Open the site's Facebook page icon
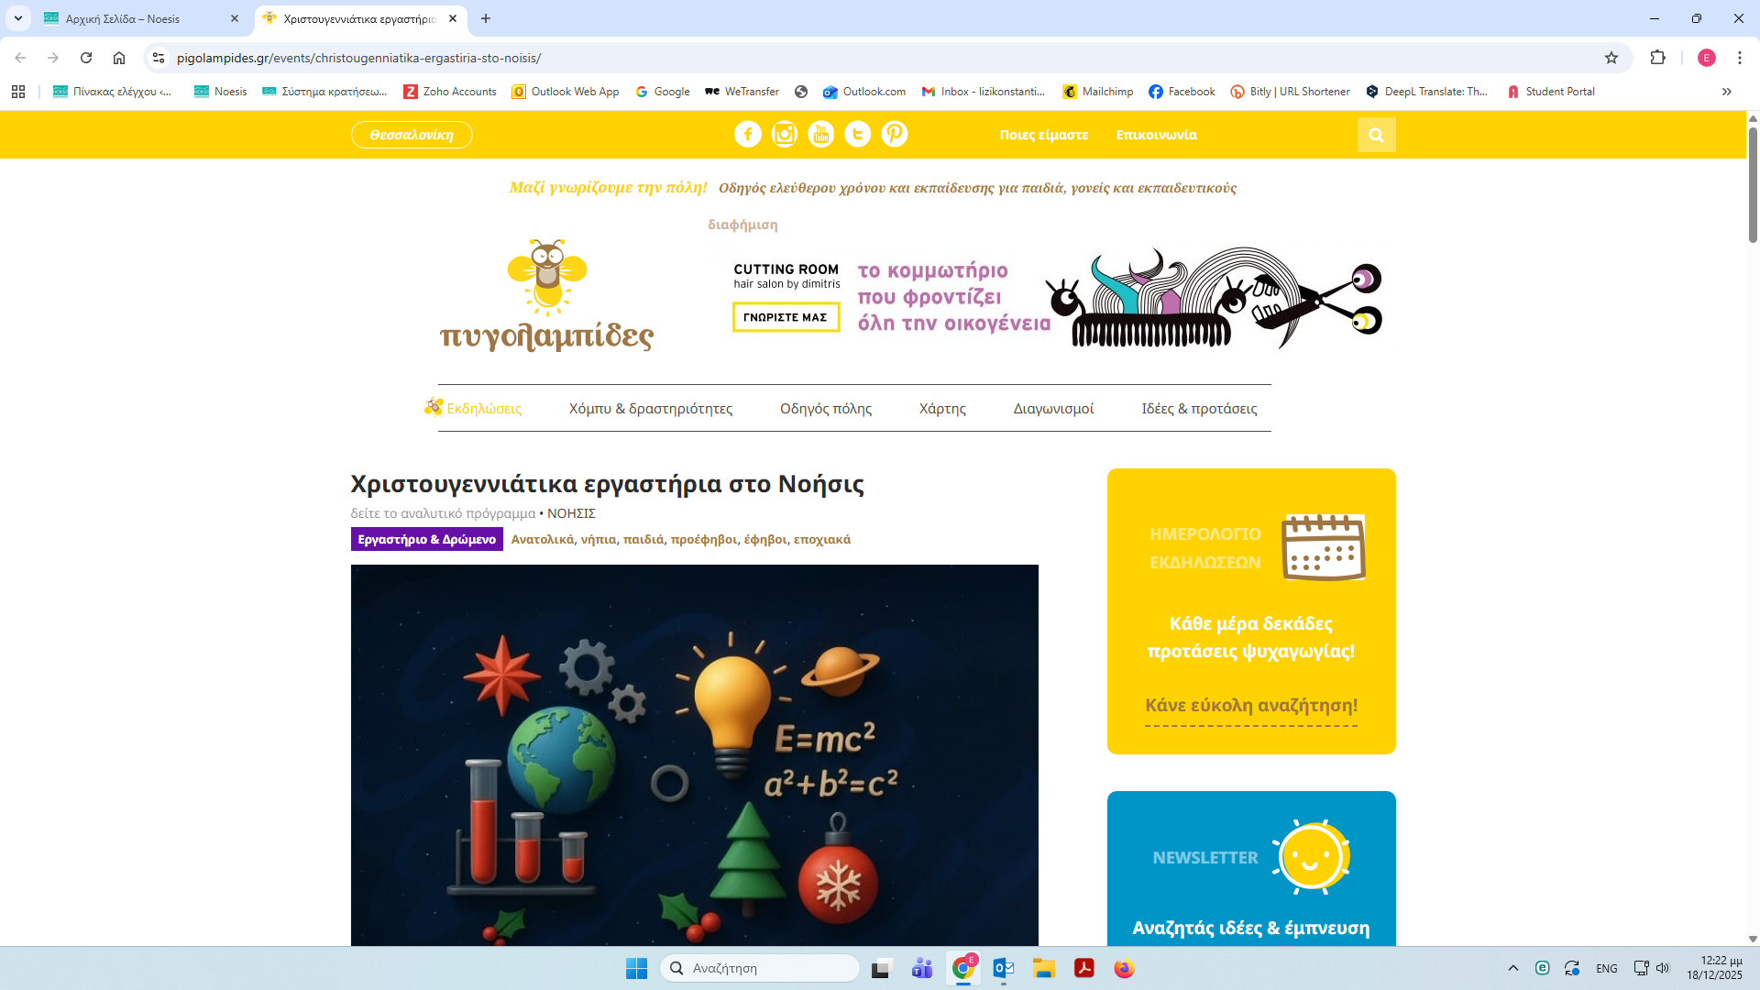Image resolution: width=1760 pixels, height=990 pixels. (747, 135)
